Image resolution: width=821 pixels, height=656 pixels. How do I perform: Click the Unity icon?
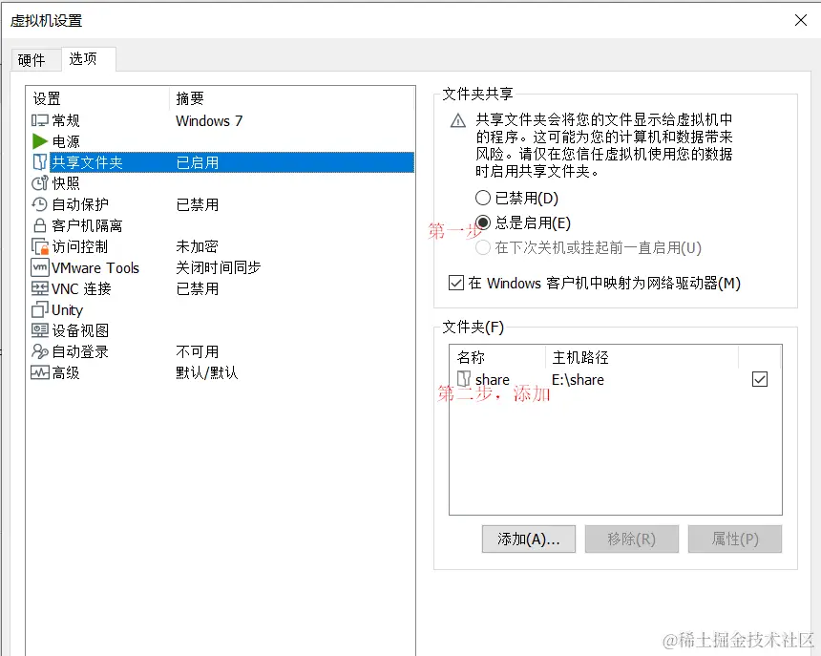(40, 309)
